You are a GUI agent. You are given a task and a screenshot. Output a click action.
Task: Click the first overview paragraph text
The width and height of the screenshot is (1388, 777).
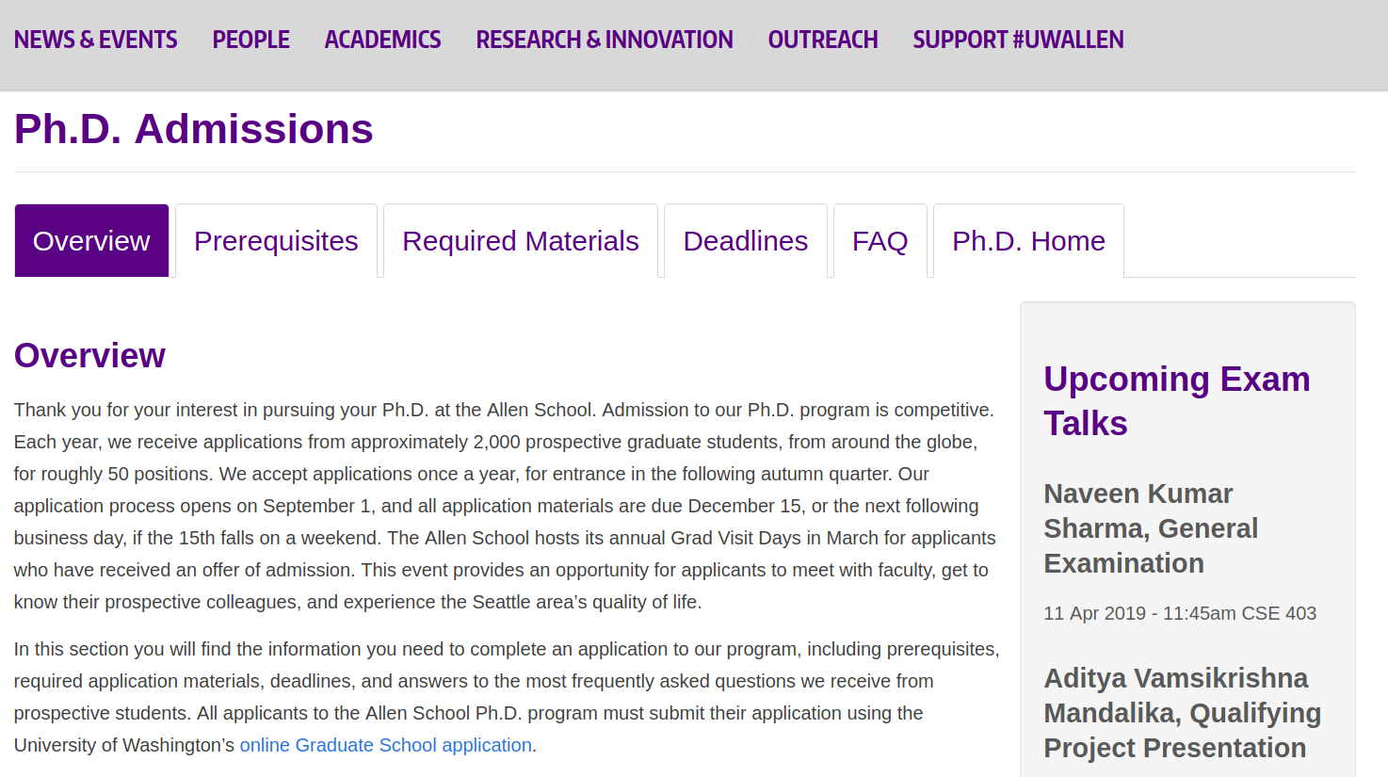505,506
